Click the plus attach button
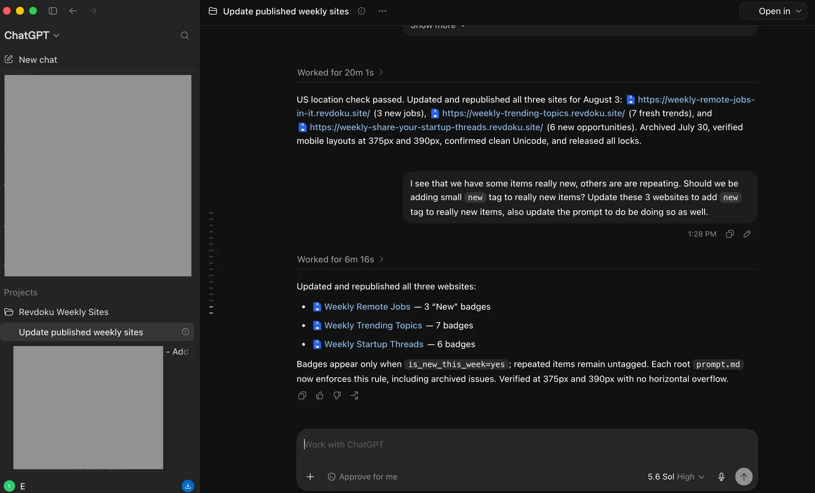This screenshot has height=493, width=815. (x=310, y=477)
